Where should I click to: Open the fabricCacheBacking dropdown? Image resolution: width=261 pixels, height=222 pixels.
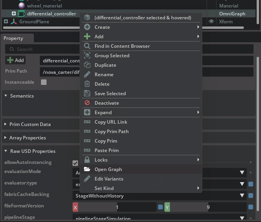click(x=242, y=196)
